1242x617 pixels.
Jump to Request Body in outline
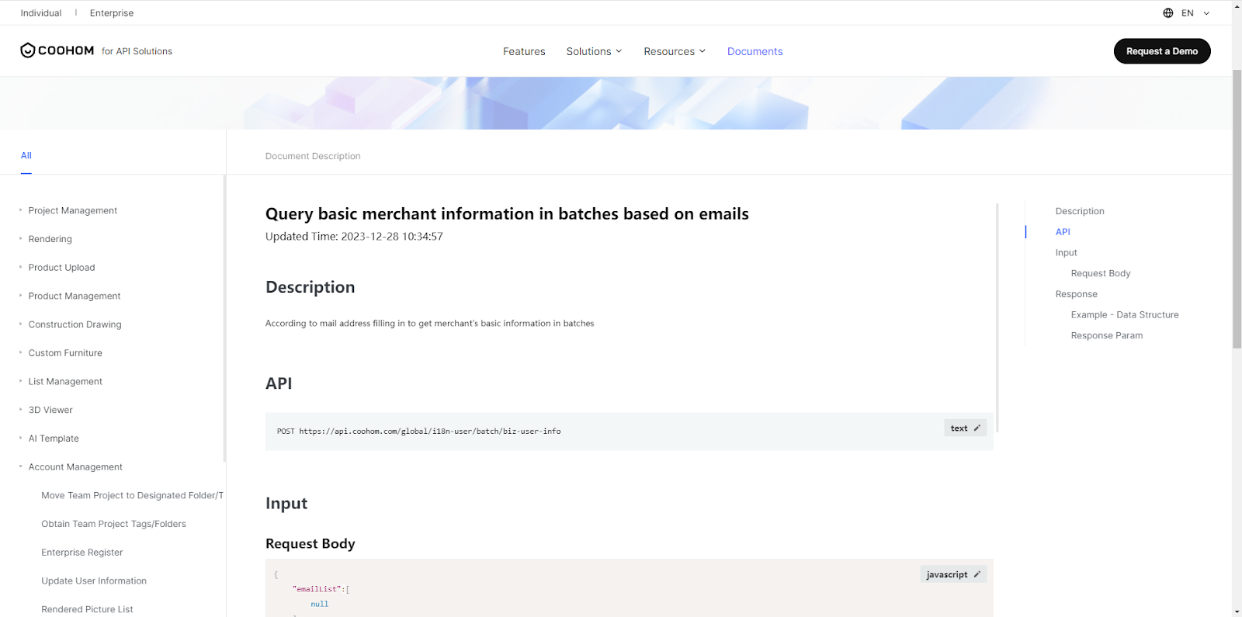tap(1100, 273)
